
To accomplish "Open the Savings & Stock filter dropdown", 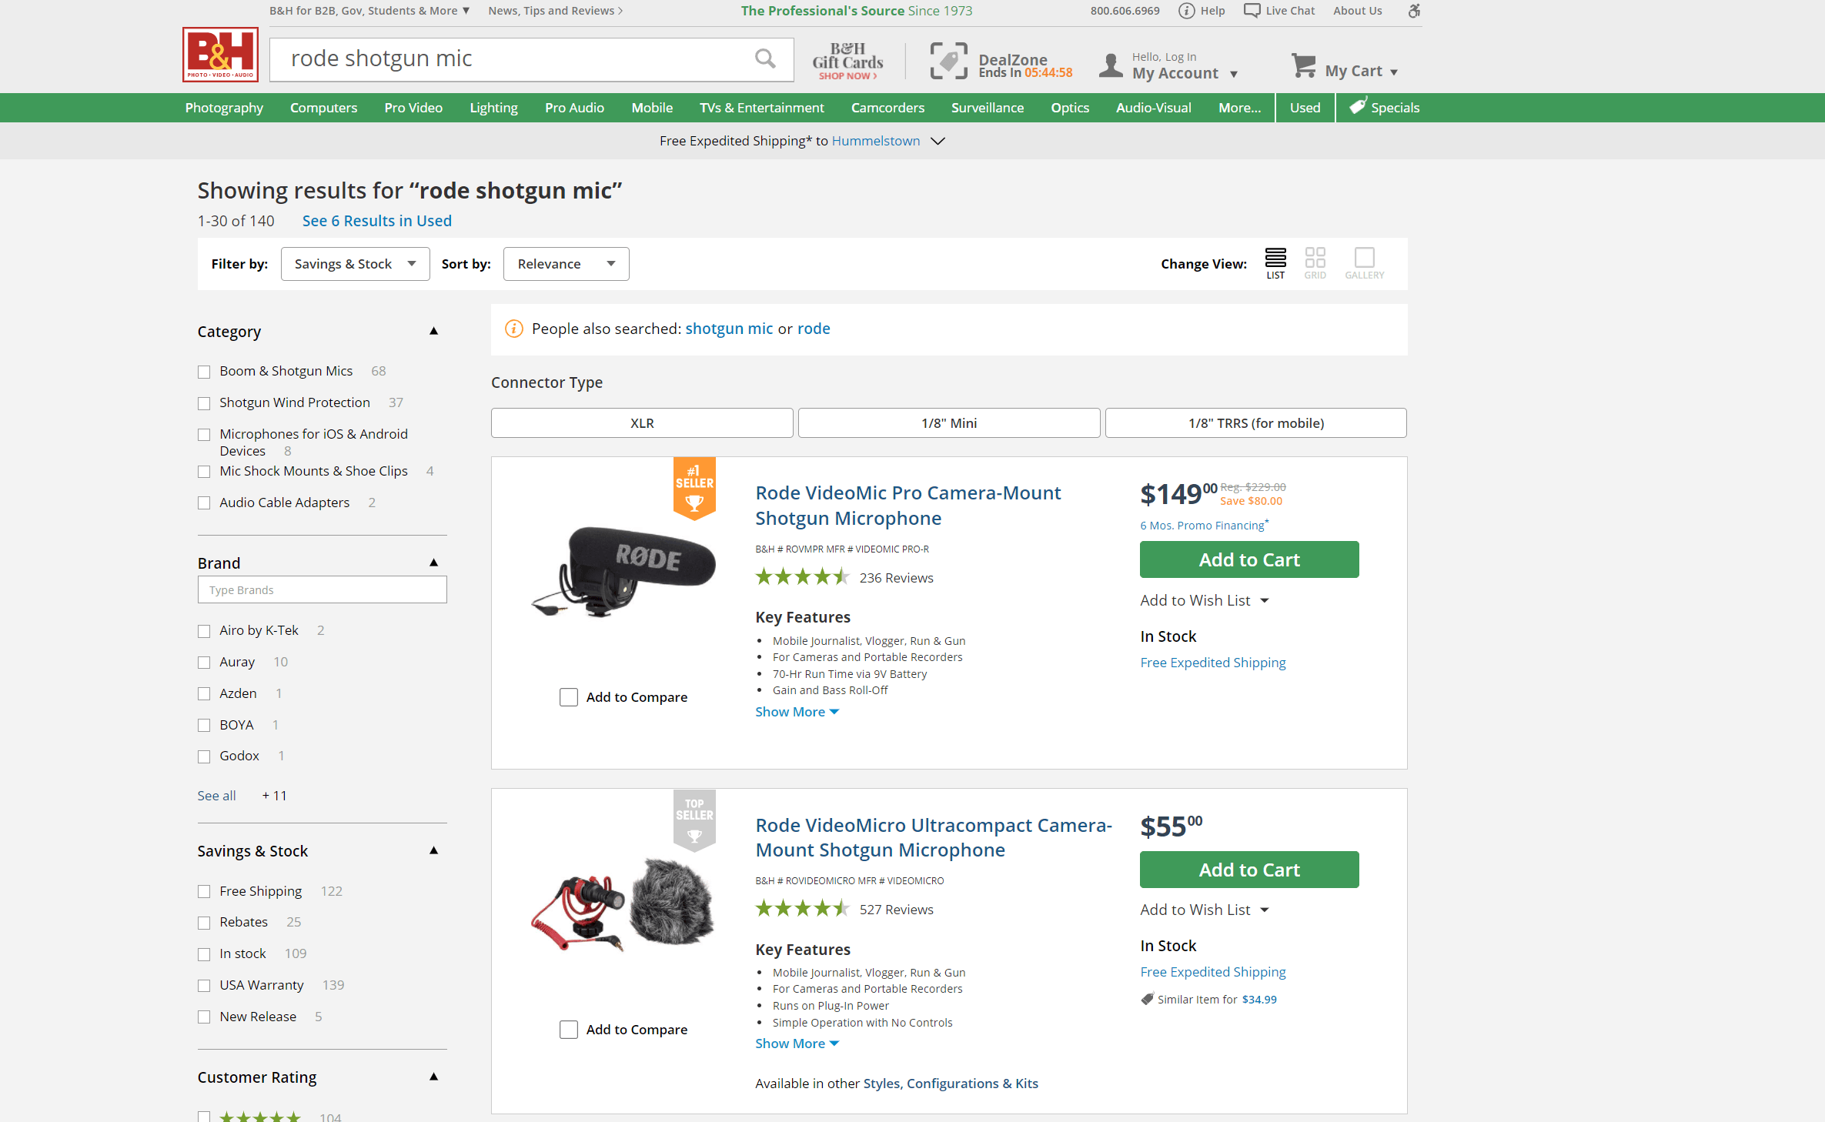I will click(355, 263).
